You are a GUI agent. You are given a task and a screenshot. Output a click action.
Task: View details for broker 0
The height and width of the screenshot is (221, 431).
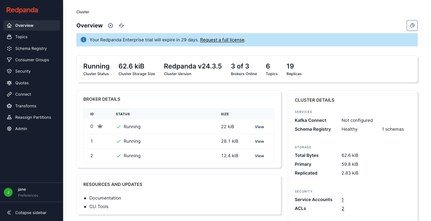259,127
